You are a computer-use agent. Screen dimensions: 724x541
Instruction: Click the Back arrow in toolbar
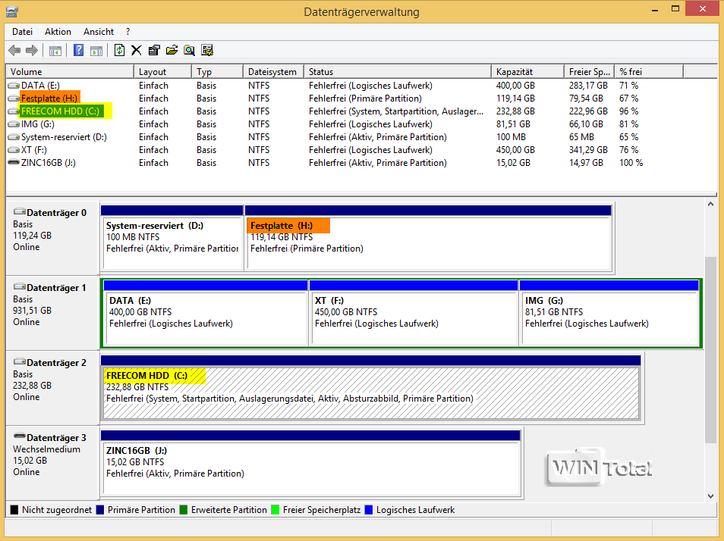(x=14, y=51)
